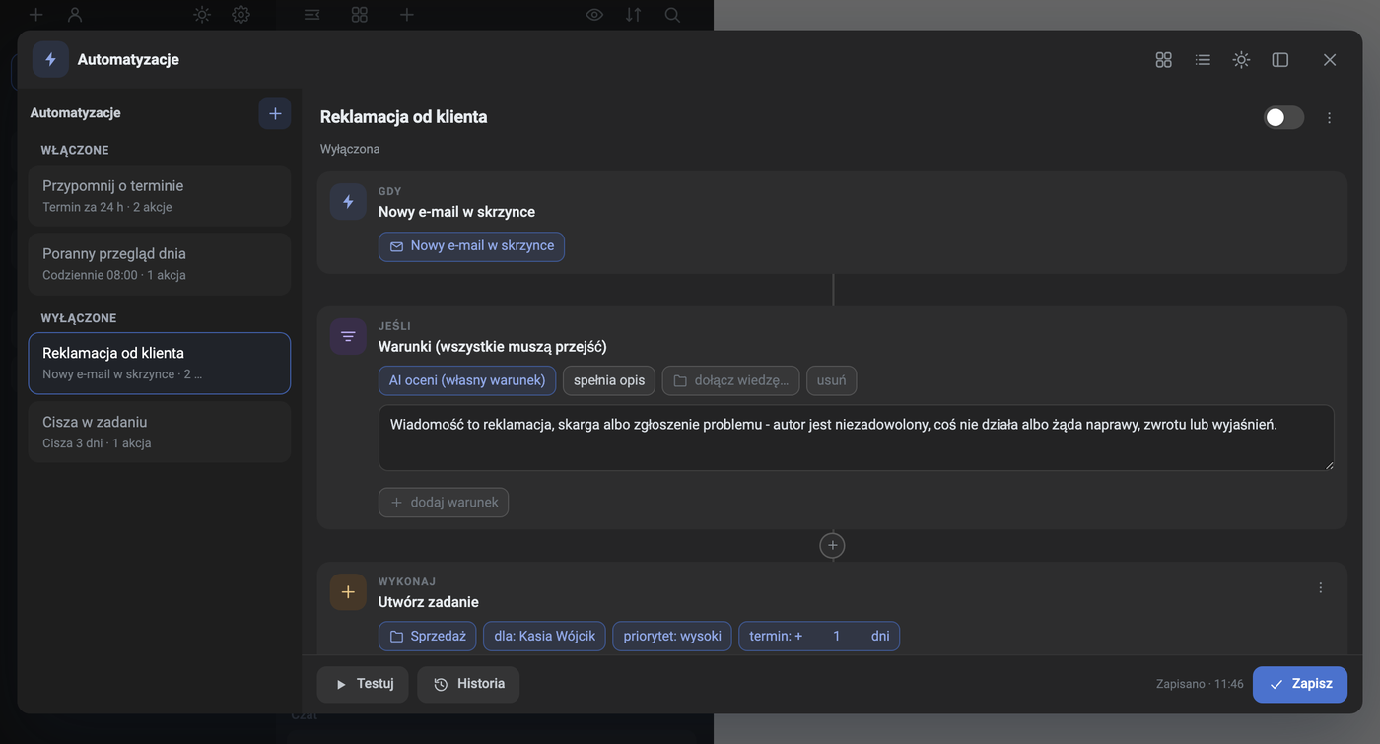Open search magnifier in background toolbar
The width and height of the screenshot is (1380, 744).
(x=672, y=15)
